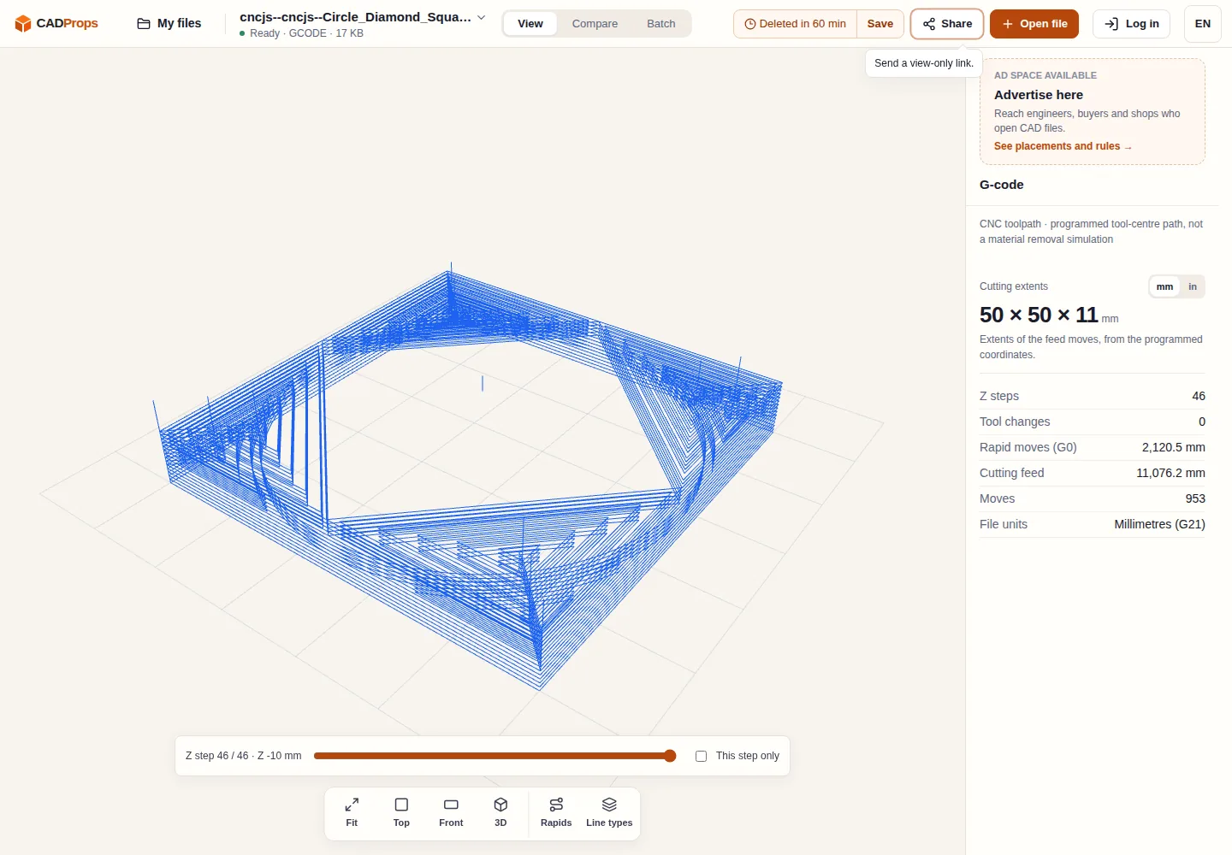
Task: Switch units to inches
Action: pyautogui.click(x=1192, y=286)
